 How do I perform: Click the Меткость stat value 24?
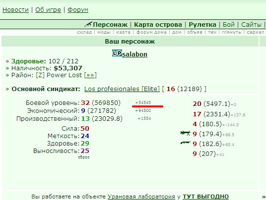pos(85,136)
